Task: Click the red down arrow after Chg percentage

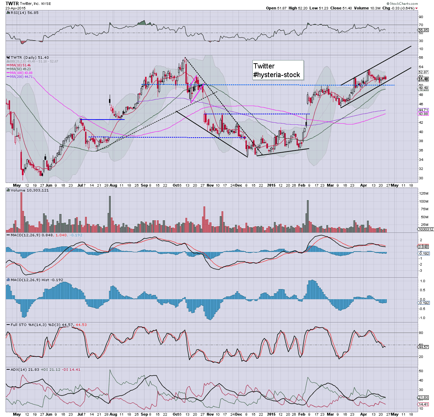Action: pos(417,8)
